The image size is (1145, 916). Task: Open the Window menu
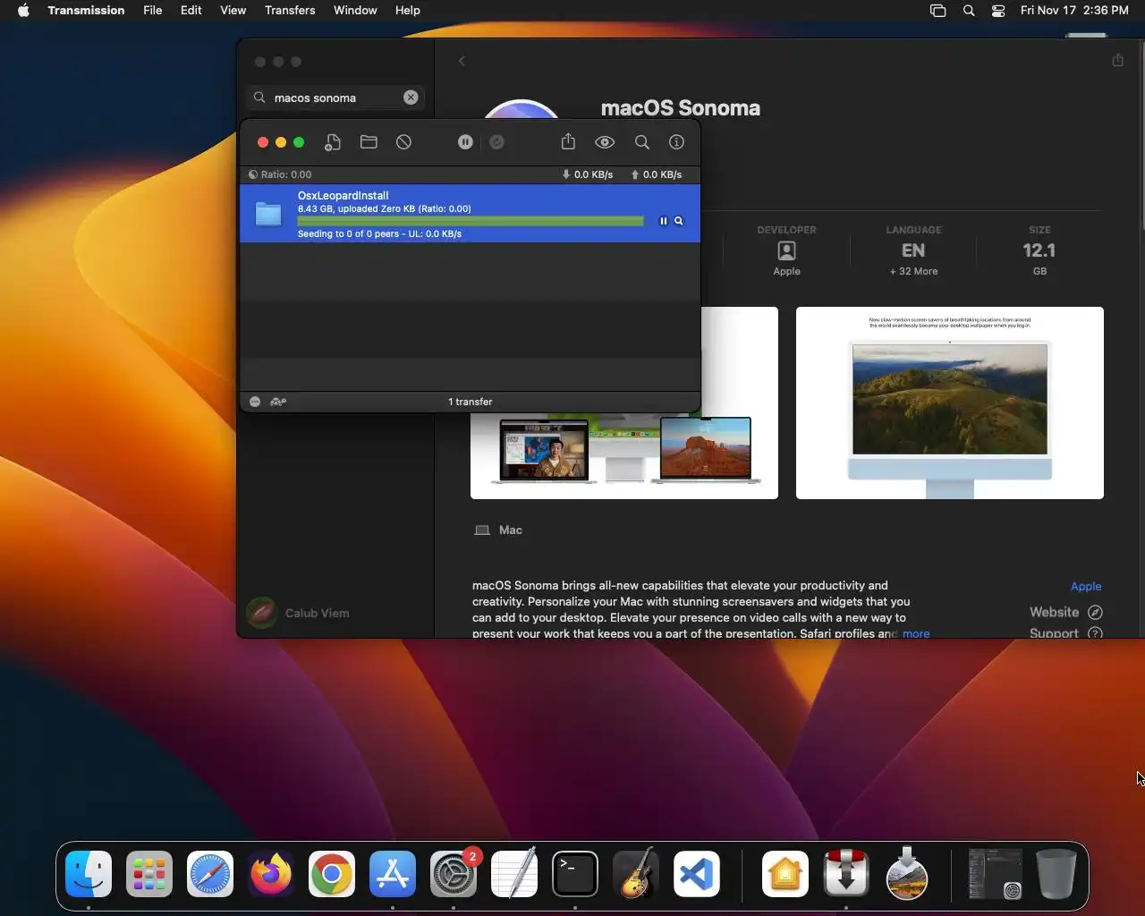pos(355,10)
